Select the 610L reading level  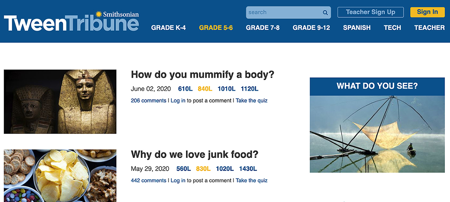[x=185, y=89]
